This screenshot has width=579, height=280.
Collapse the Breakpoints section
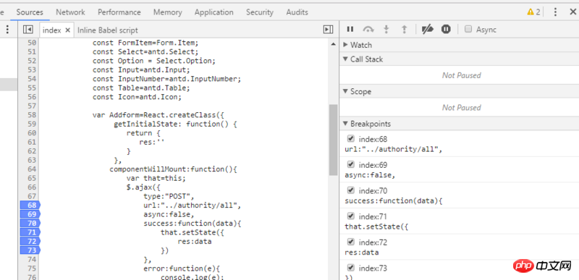367,124
